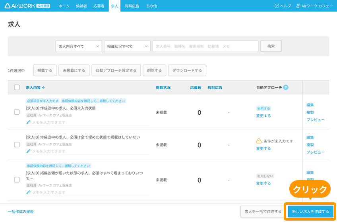Click job title 作成途中の求人、必須未入力状態
The height and width of the screenshot is (223, 337).
(x=61, y=108)
